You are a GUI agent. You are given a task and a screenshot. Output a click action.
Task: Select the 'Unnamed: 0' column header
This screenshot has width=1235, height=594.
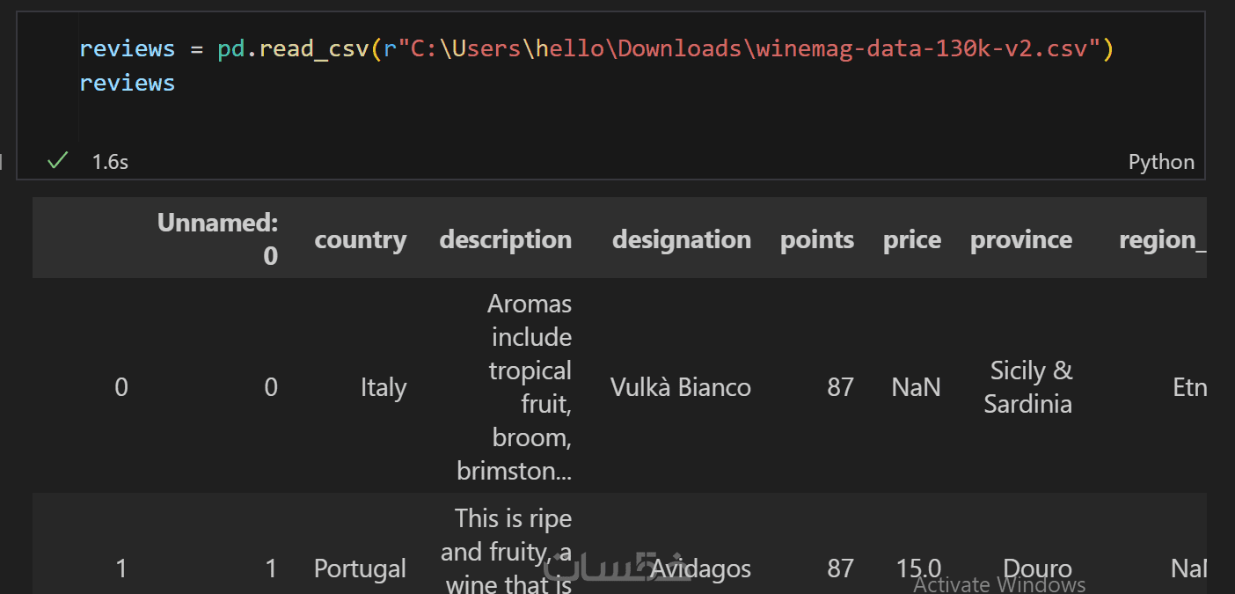(x=217, y=238)
